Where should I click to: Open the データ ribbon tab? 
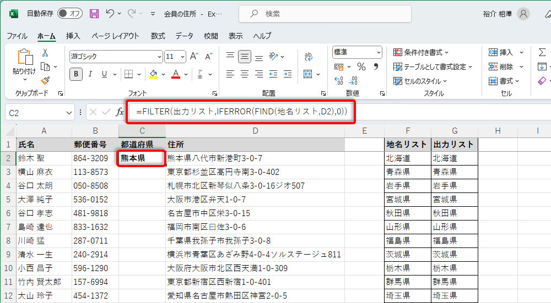(184, 36)
